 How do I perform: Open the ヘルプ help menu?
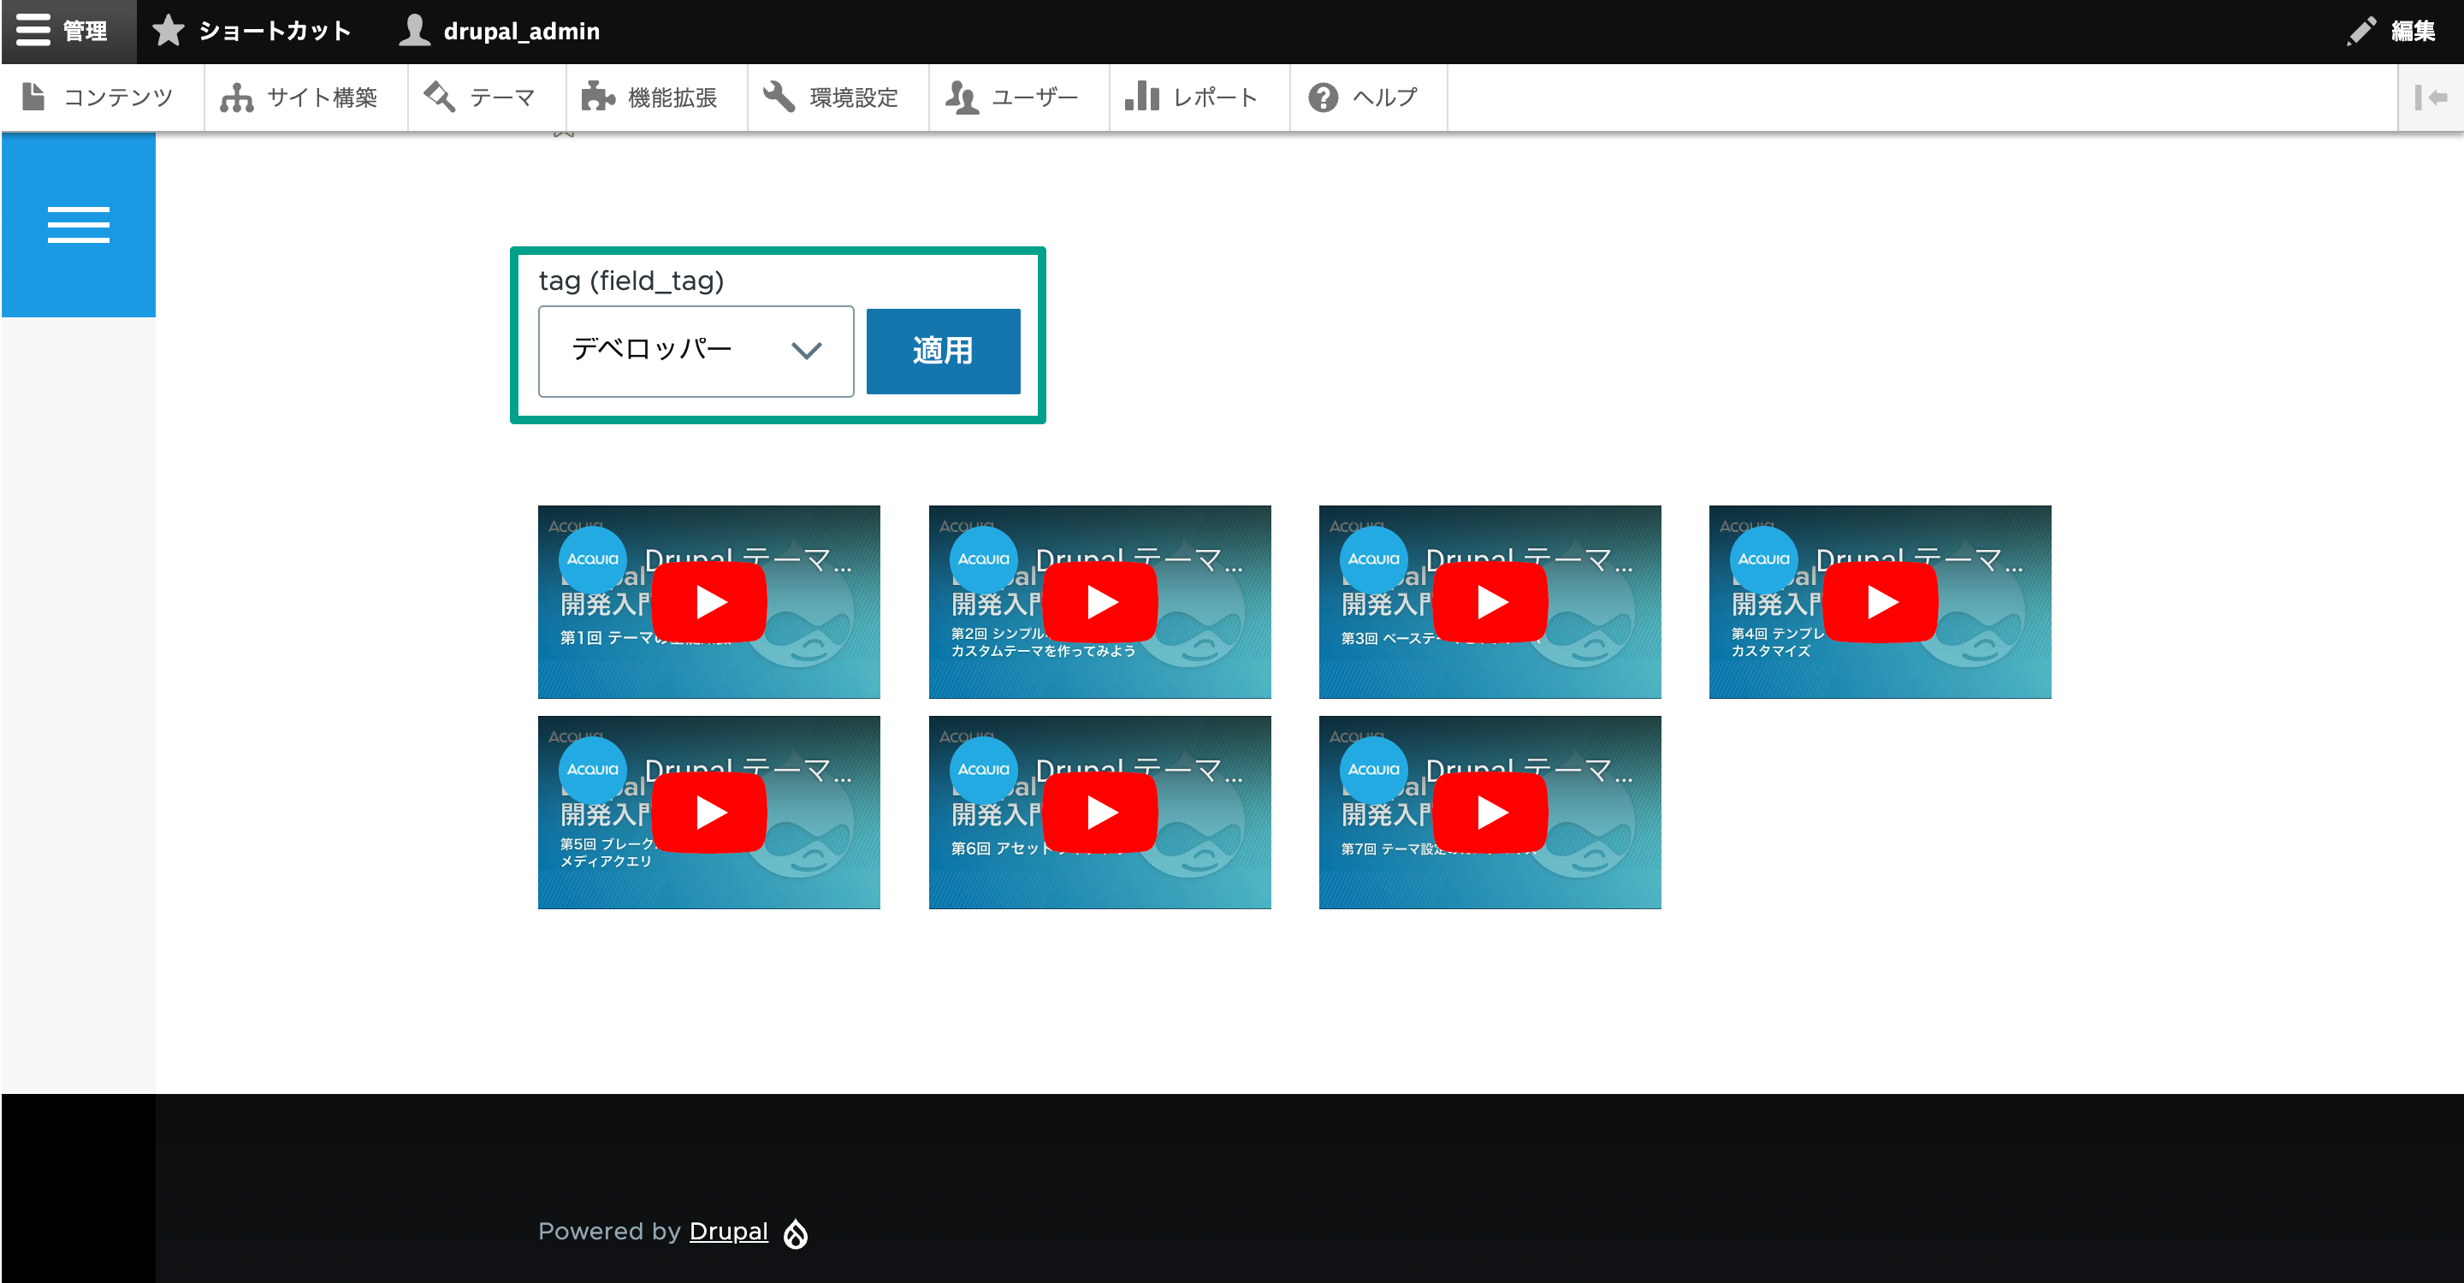pos(1368,98)
